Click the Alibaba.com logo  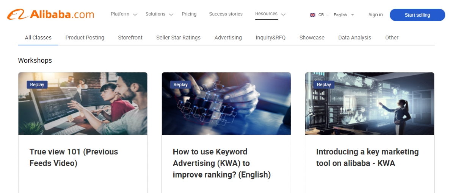(x=50, y=14)
